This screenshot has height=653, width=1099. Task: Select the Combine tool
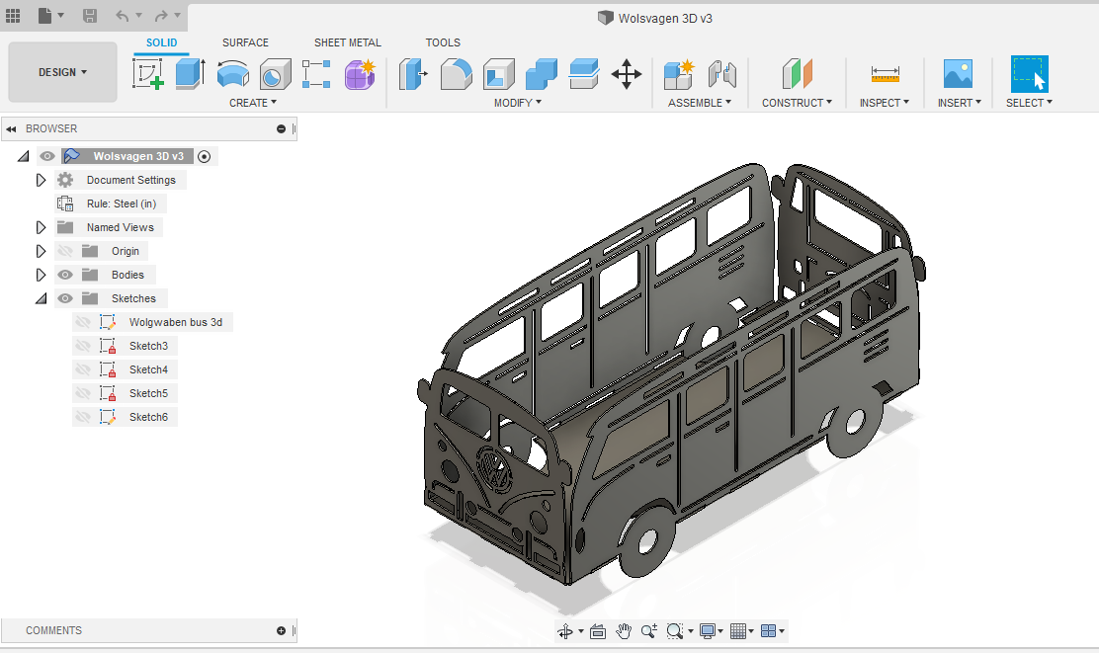tap(541, 73)
